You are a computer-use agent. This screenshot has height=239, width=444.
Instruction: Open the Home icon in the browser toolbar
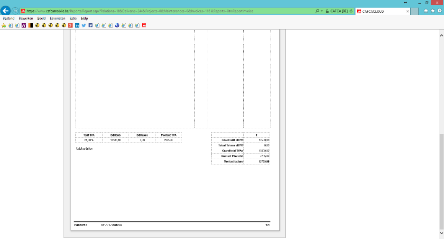426,11
